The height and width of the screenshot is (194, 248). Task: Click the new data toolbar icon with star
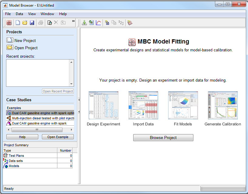[107, 23]
